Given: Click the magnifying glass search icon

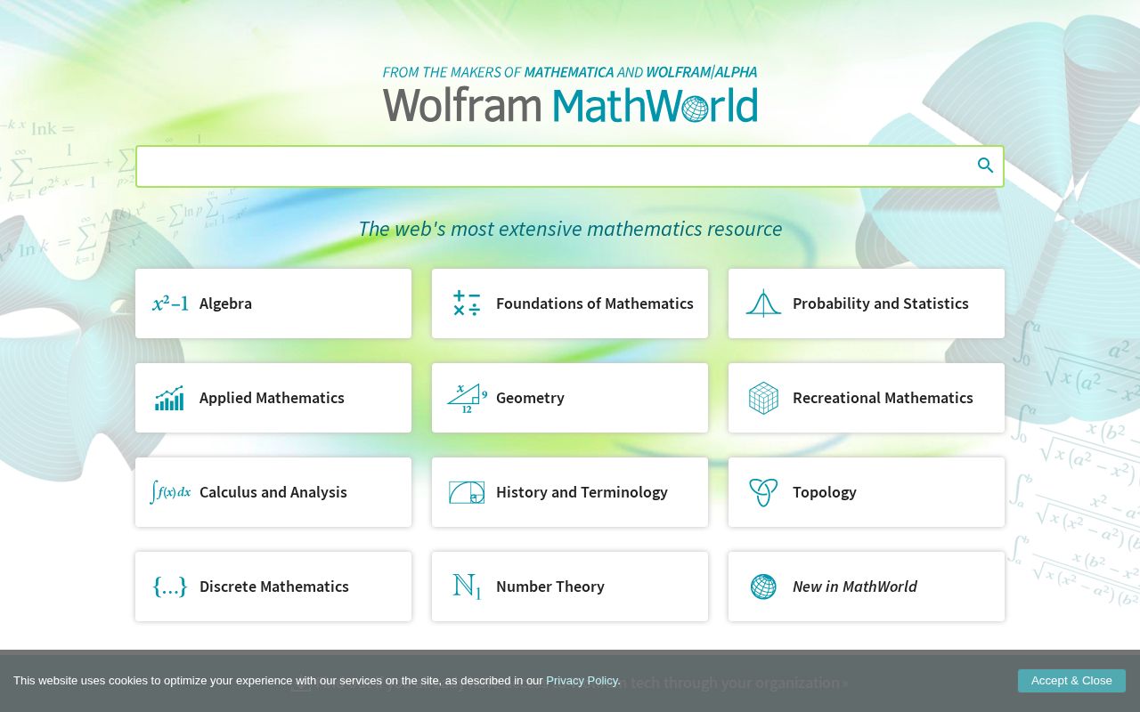Looking at the screenshot, I should tap(985, 165).
